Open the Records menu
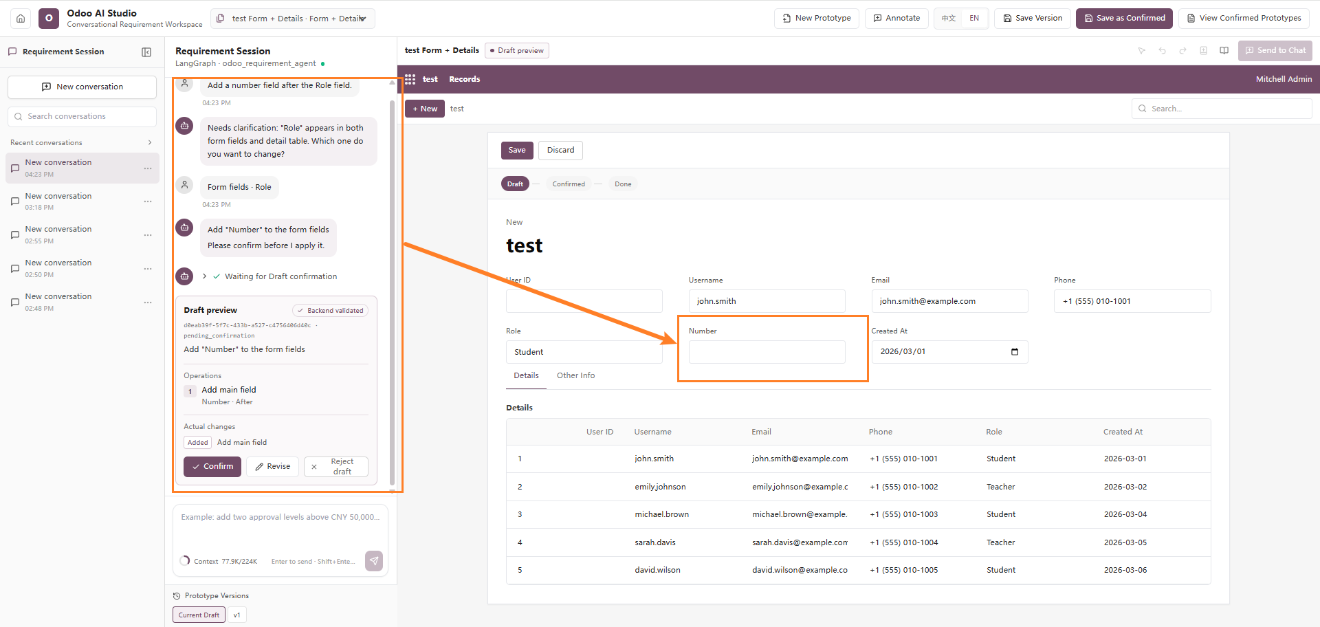Image resolution: width=1320 pixels, height=627 pixels. click(465, 79)
